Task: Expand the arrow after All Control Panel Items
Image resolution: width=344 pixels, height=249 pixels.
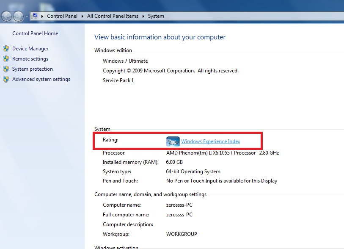Action: 143,16
